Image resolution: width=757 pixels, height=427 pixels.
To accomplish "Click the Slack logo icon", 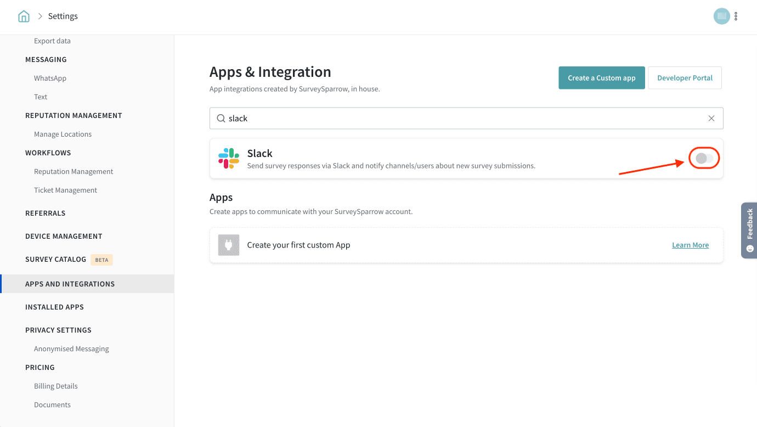I will 229,159.
